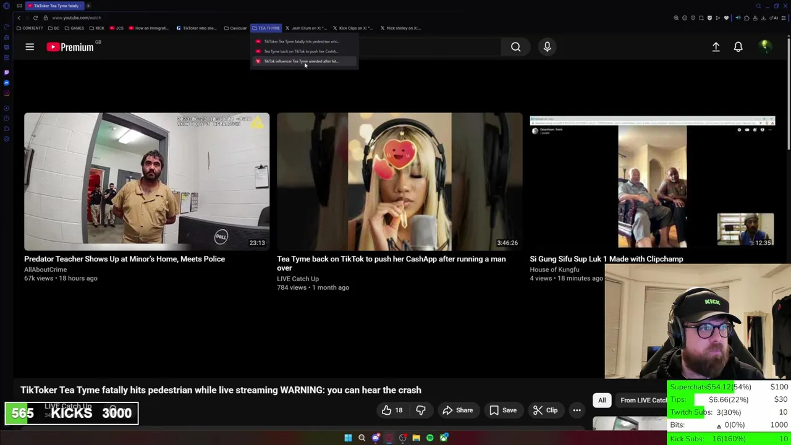Viewport: 791px width, 445px height.
Task: Open the ad blocker shield icon
Action: pos(709,18)
